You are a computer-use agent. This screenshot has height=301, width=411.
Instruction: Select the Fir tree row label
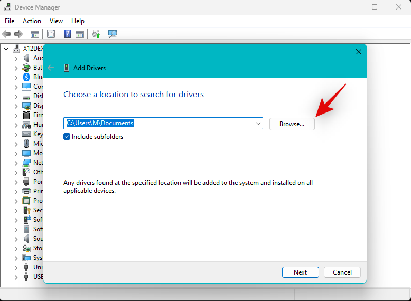38,115
